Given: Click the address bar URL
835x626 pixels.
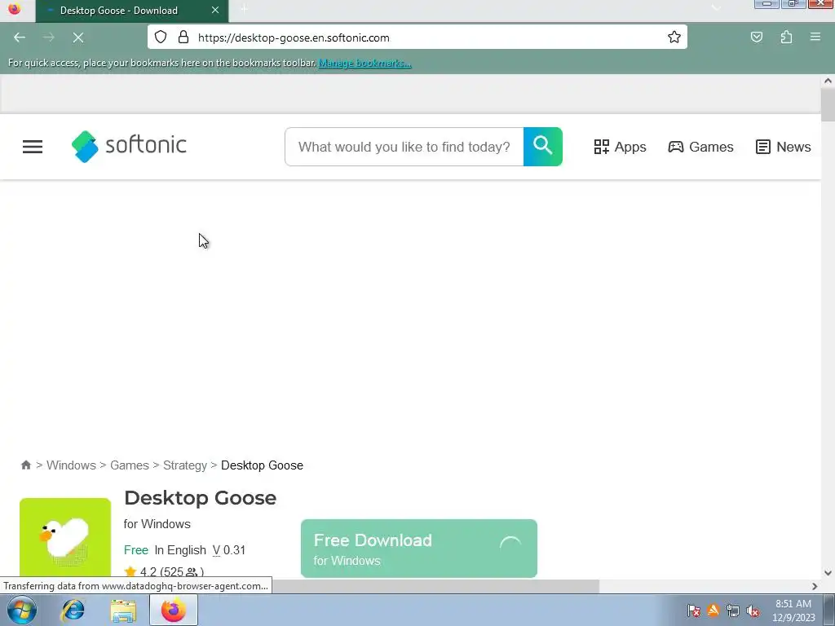Looking at the screenshot, I should 294,37.
